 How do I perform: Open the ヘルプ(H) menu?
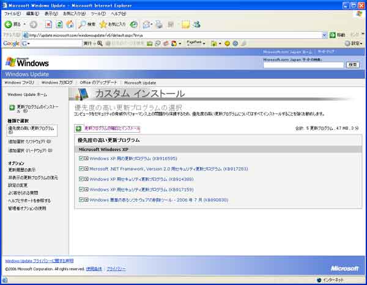coord(119,14)
